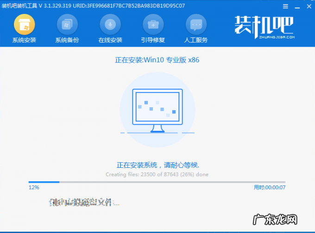
Task: Select the 系统备份 icon
Action: click(x=67, y=25)
